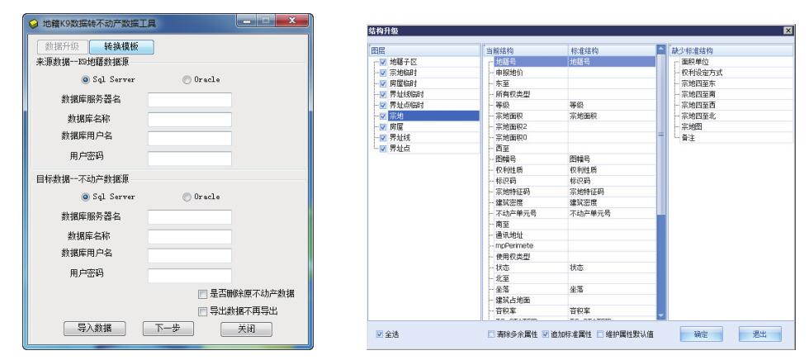Select the 申报地价 row in current structure

[511, 73]
